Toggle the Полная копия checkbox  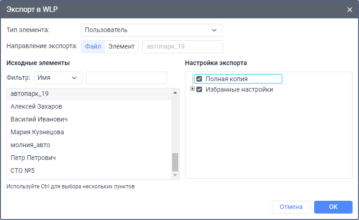(x=199, y=79)
